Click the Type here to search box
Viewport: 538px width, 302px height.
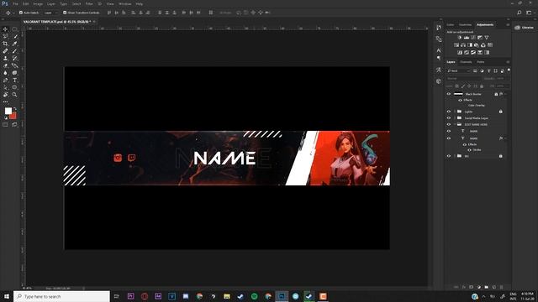[61, 296]
